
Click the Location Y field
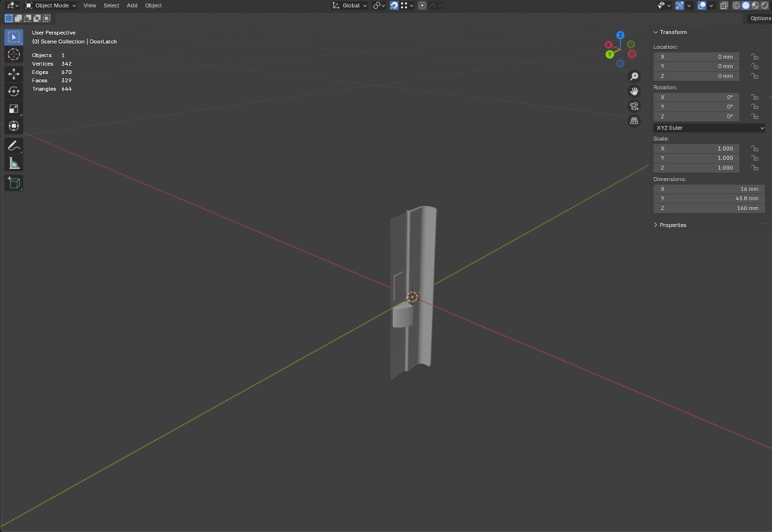coord(696,66)
